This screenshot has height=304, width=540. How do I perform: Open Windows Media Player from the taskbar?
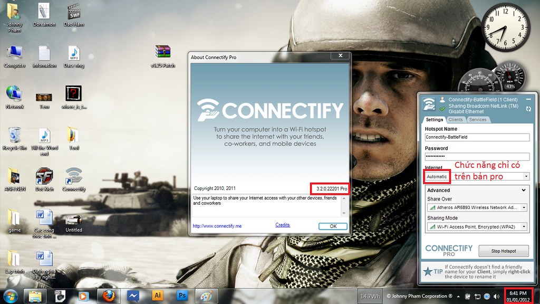(x=84, y=296)
